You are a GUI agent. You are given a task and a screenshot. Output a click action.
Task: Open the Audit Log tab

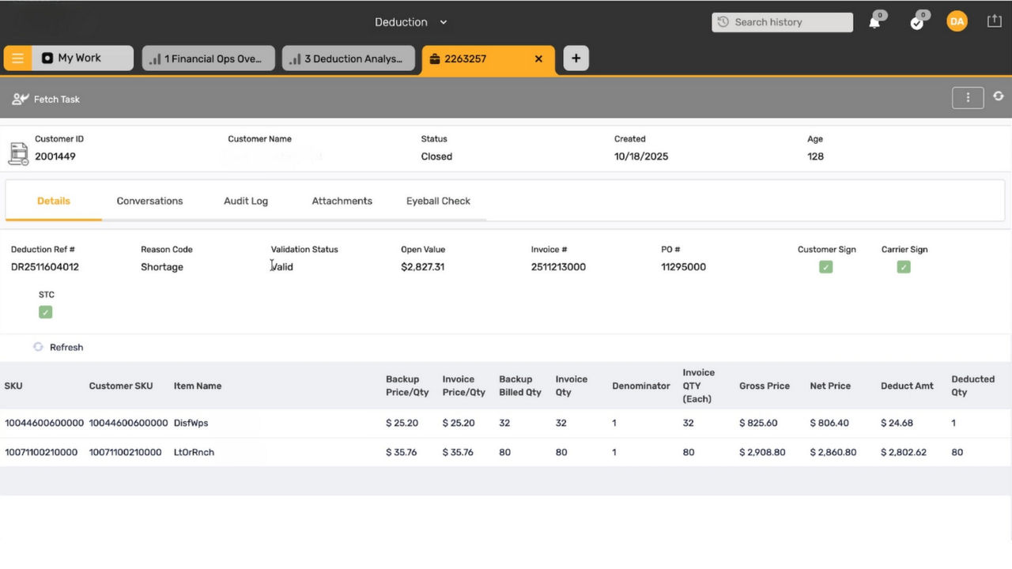coord(246,201)
